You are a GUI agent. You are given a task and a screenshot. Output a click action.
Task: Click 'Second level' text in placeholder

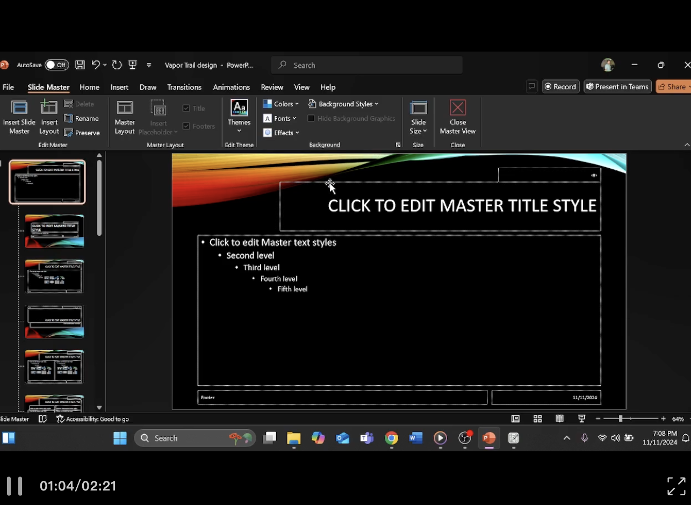[250, 256]
